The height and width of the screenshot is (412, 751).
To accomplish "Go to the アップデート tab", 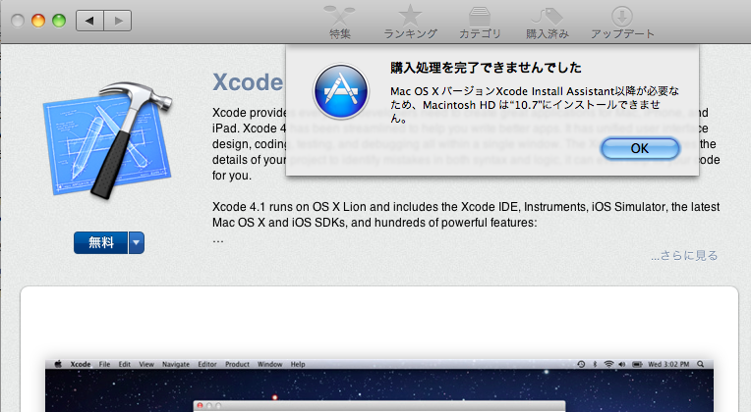I will tap(622, 22).
